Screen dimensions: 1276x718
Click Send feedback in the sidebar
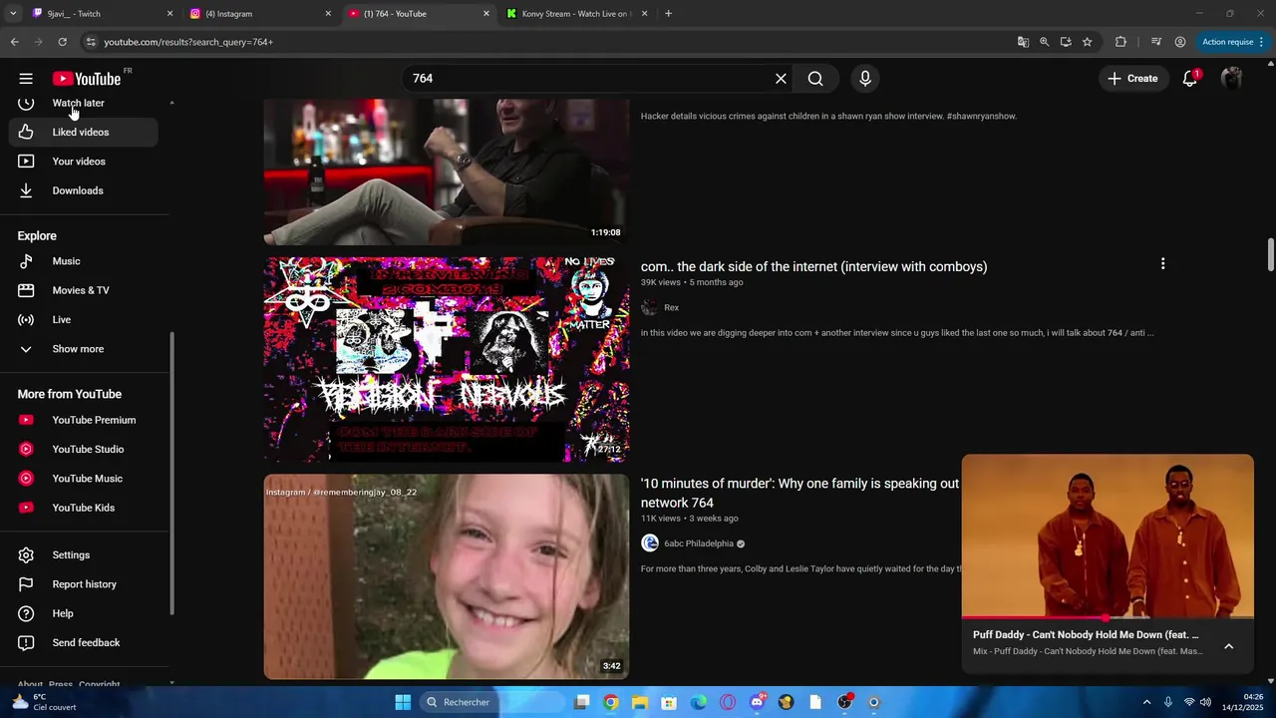pyautogui.click(x=84, y=642)
